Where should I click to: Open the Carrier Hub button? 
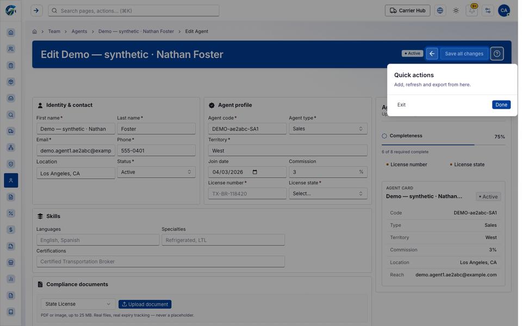pos(407,11)
